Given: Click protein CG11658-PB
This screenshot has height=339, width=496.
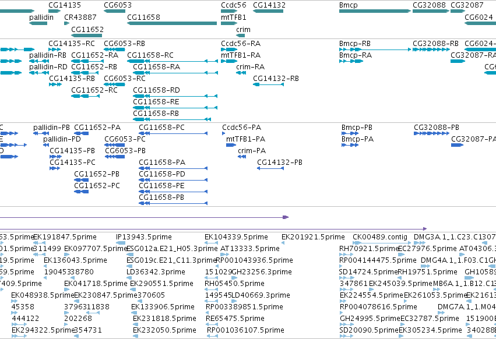Looking at the screenshot, I should [173, 203].
